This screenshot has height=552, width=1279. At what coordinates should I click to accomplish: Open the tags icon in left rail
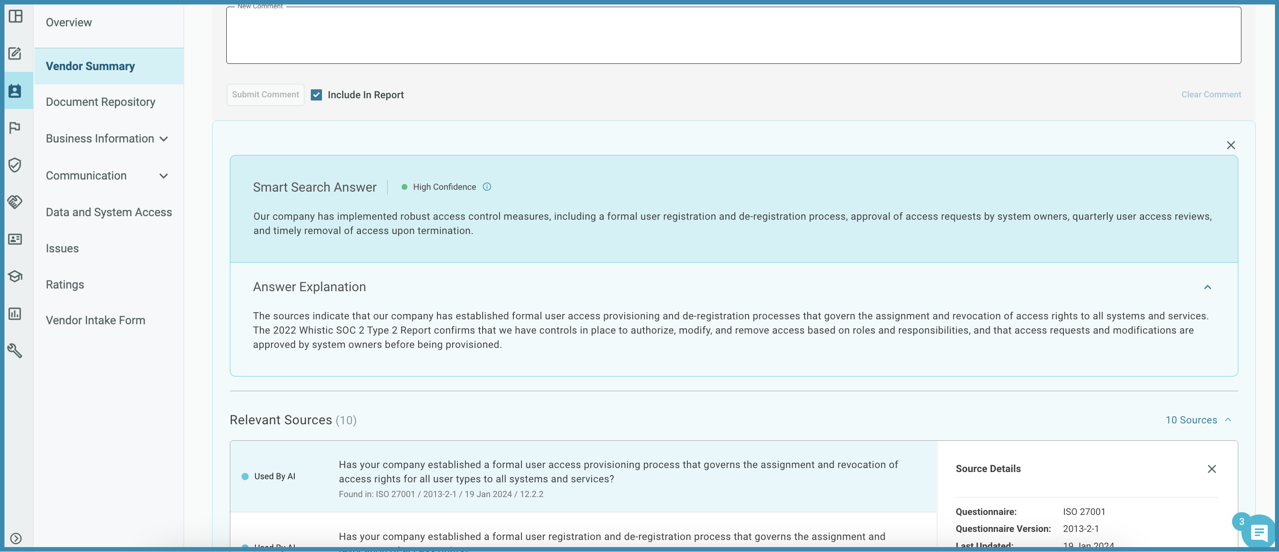pos(15,202)
